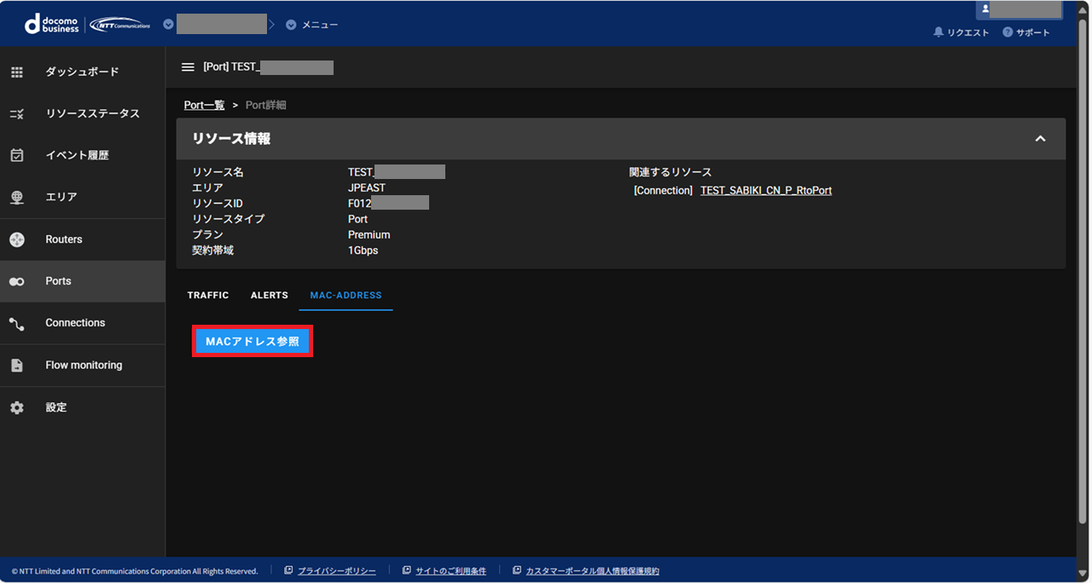This screenshot has width=1092, height=583.
Task: Open the プライバシーポリシー footer link
Action: [336, 571]
